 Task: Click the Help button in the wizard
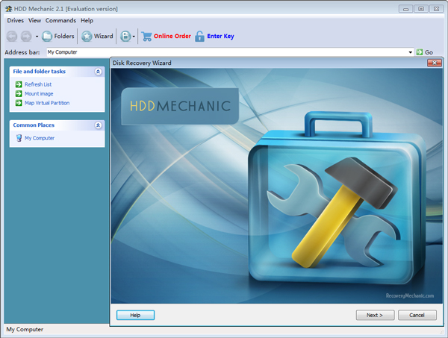pyautogui.click(x=135, y=315)
